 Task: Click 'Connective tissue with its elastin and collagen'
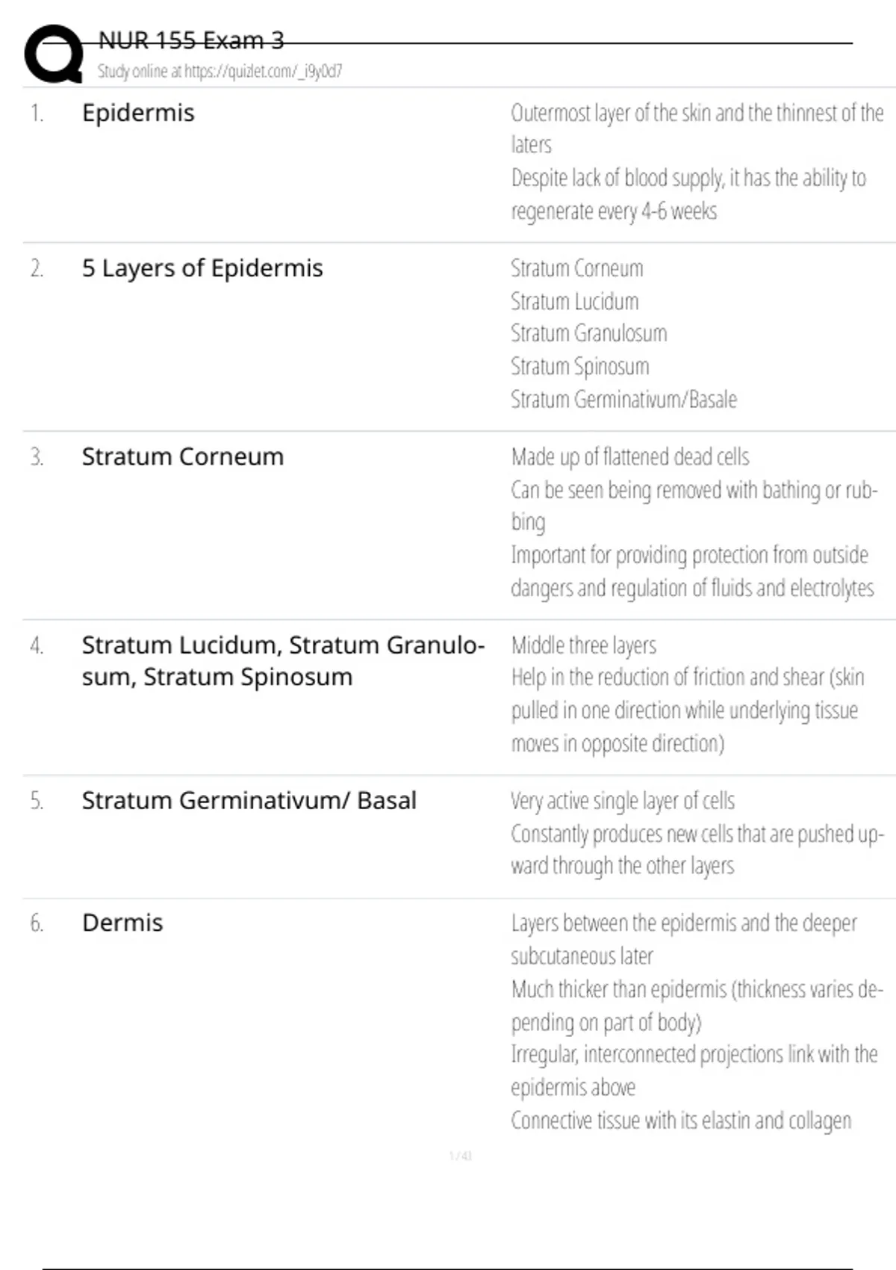(681, 1121)
